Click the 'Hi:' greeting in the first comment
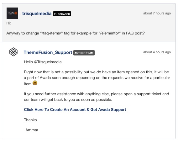178x141 pixels. 9,23
